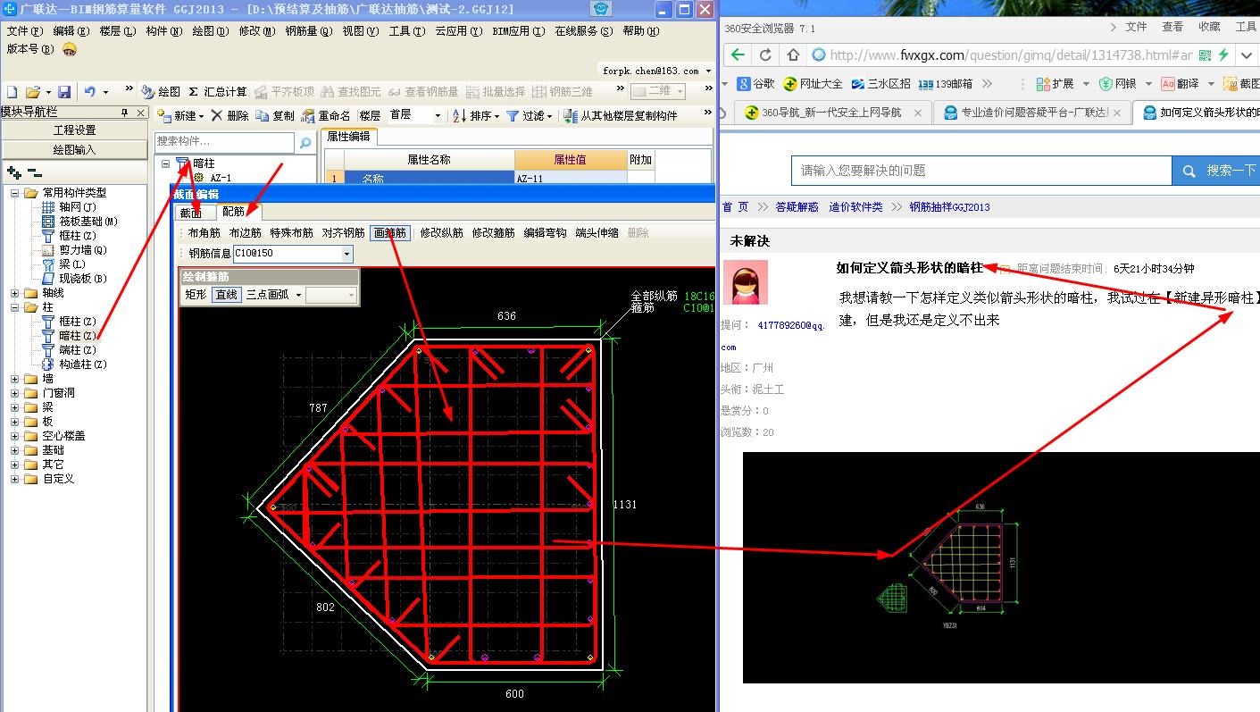Open the 帮助(H) menu
Screen dimensions: 1260x712
[x=641, y=30]
